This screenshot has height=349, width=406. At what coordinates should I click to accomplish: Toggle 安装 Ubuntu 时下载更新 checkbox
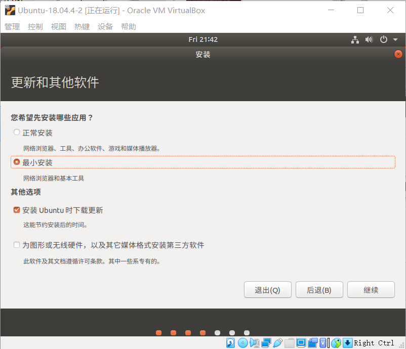point(17,210)
